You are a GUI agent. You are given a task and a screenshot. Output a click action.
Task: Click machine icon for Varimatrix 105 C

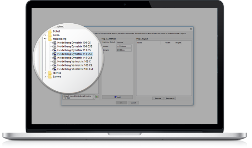pos(54,61)
